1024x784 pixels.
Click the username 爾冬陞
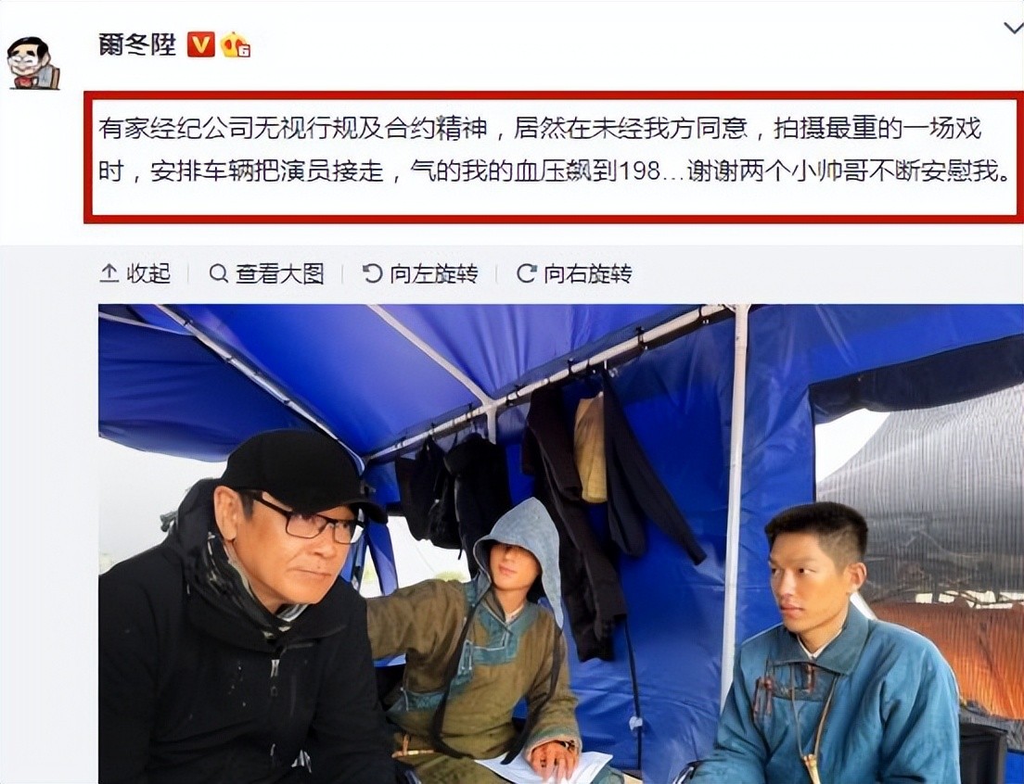coord(138,45)
